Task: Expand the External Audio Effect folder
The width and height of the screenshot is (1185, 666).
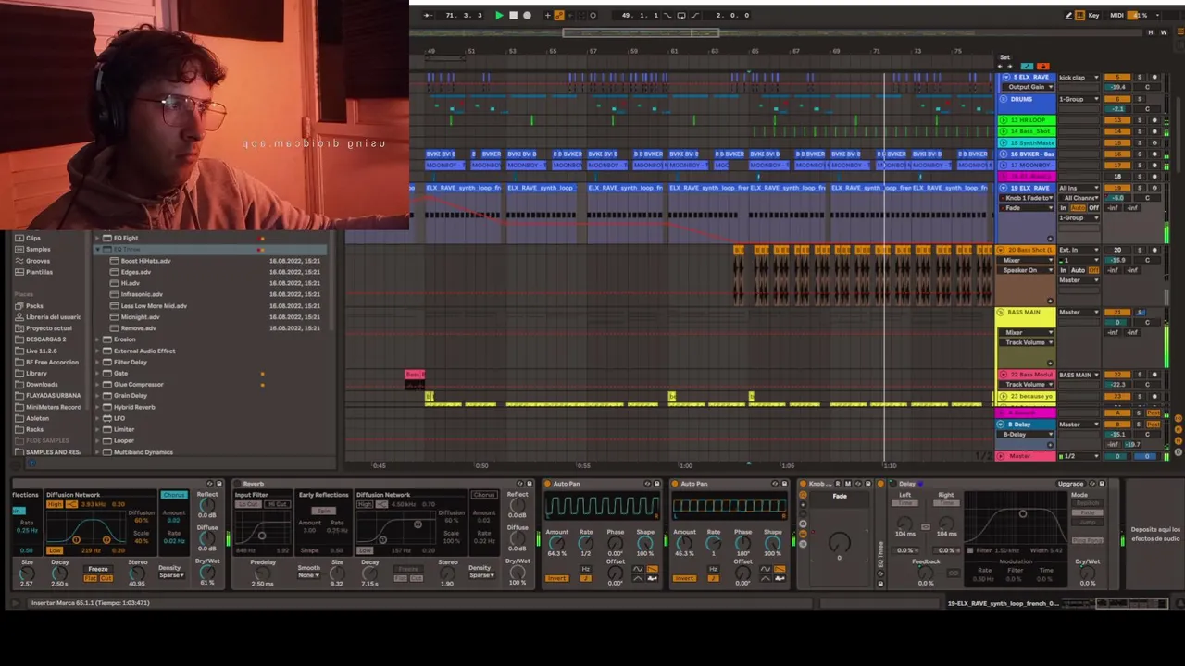Action: tap(97, 351)
